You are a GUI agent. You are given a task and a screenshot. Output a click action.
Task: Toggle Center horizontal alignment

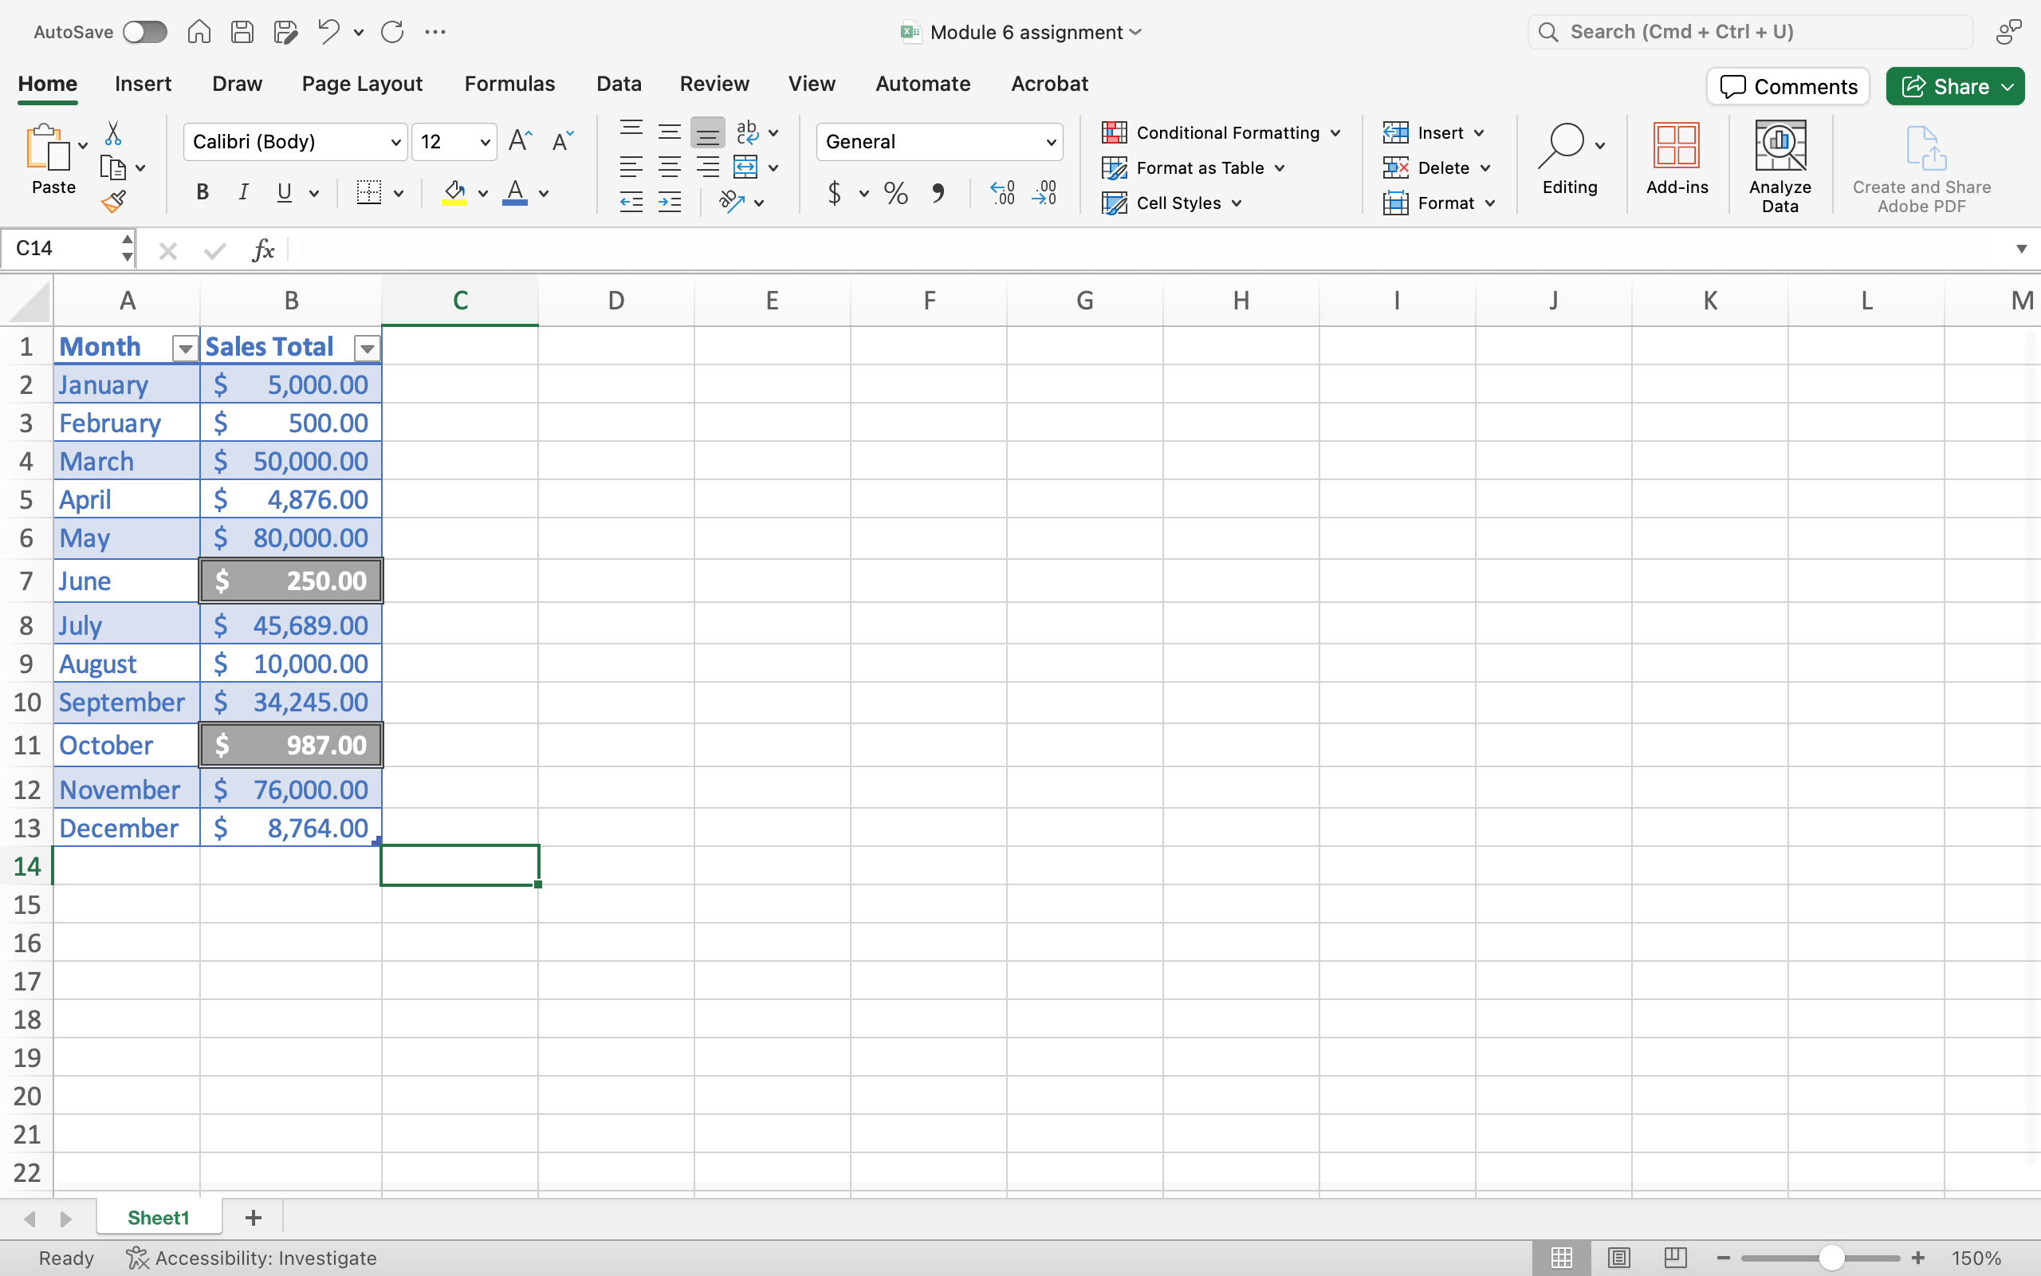point(670,167)
